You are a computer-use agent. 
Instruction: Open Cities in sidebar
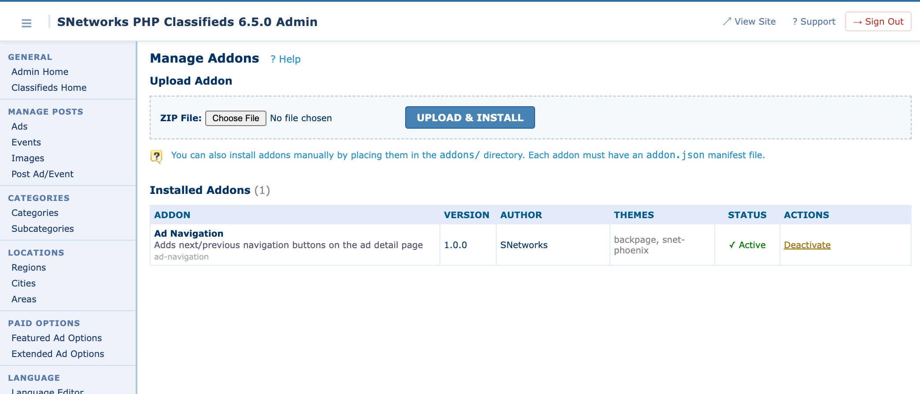point(24,283)
